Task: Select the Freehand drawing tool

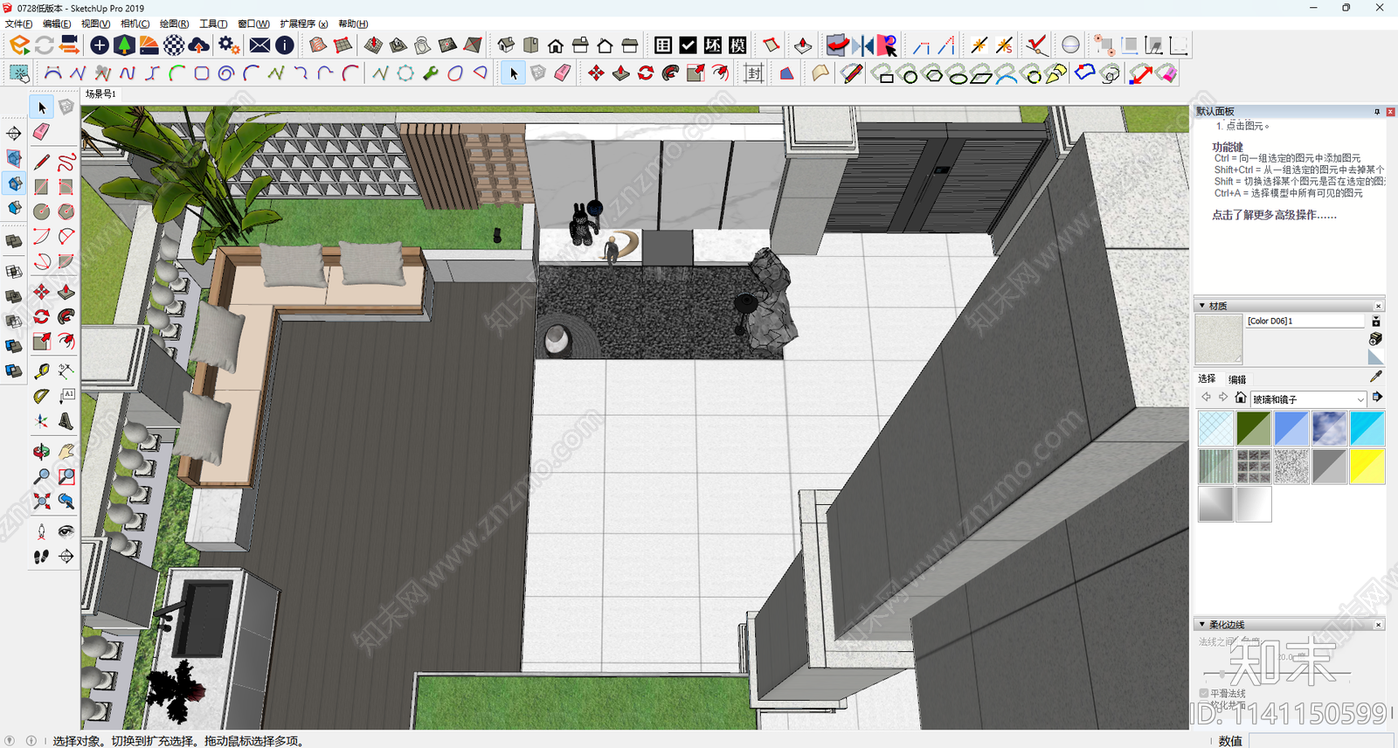Action: click(66, 162)
